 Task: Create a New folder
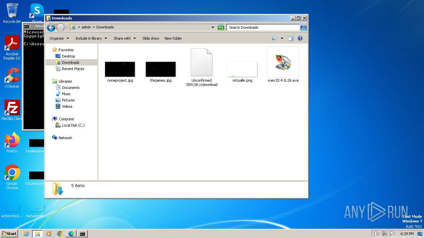click(x=173, y=38)
